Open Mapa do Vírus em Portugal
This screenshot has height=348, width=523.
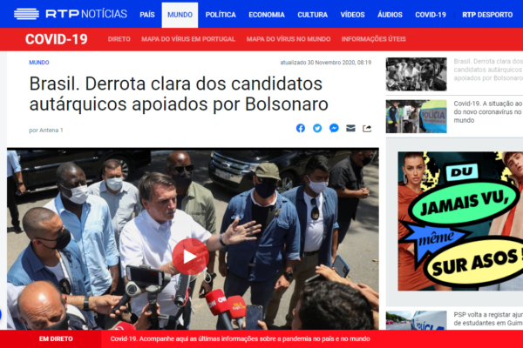coord(188,39)
